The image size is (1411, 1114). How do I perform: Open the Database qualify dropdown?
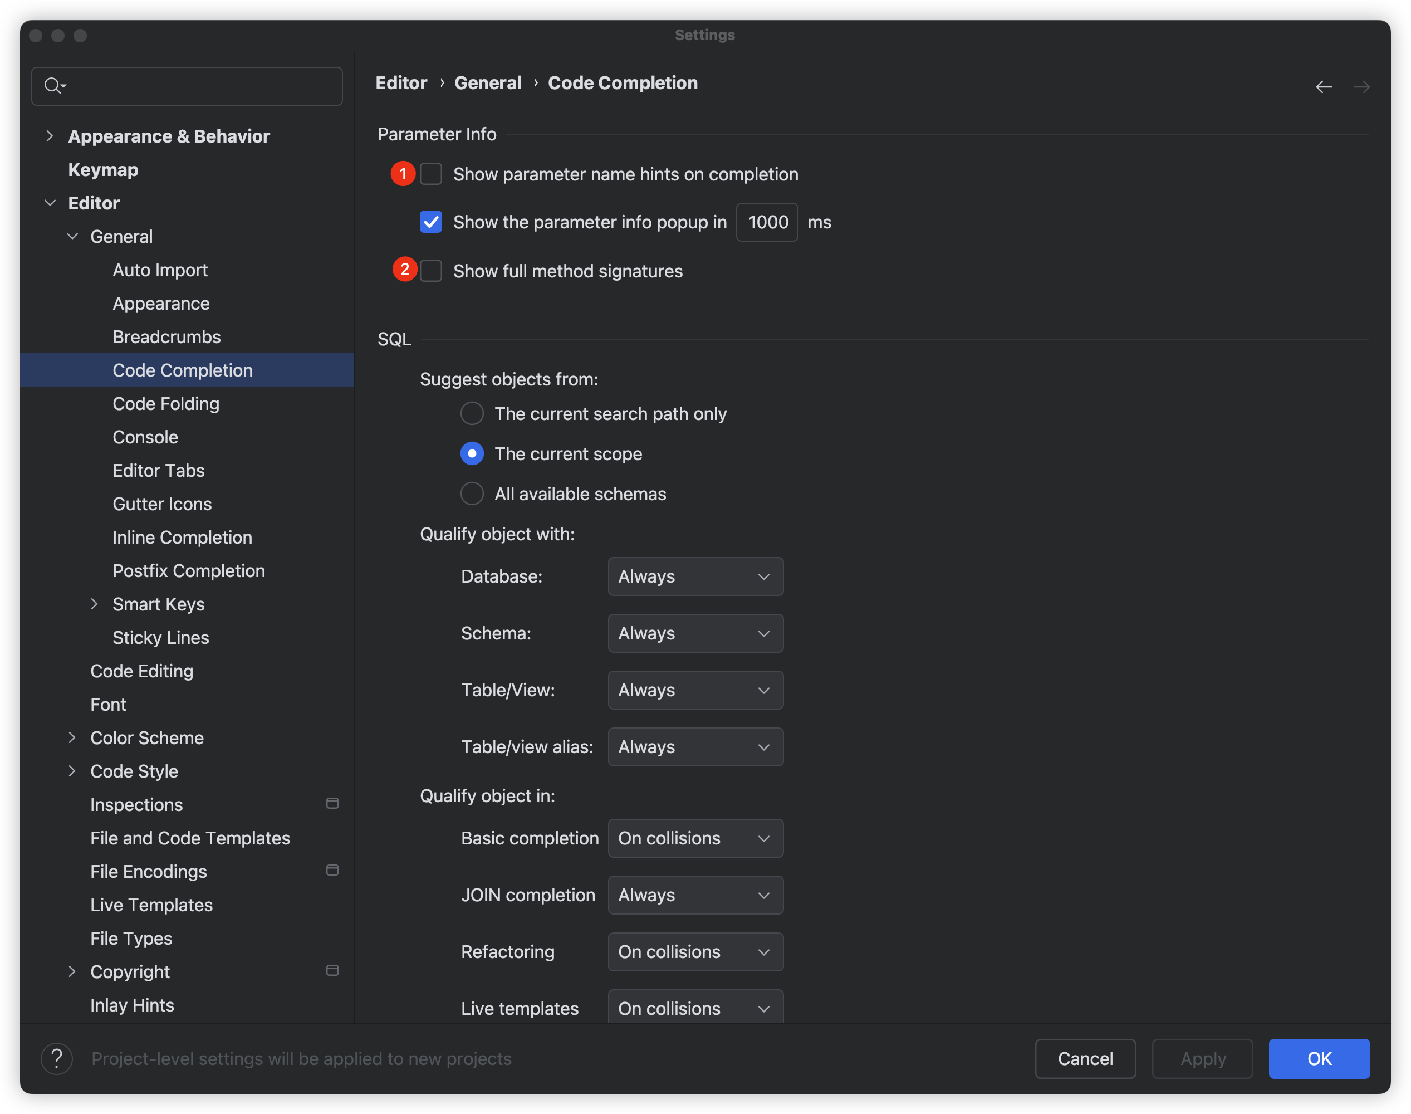coord(695,576)
